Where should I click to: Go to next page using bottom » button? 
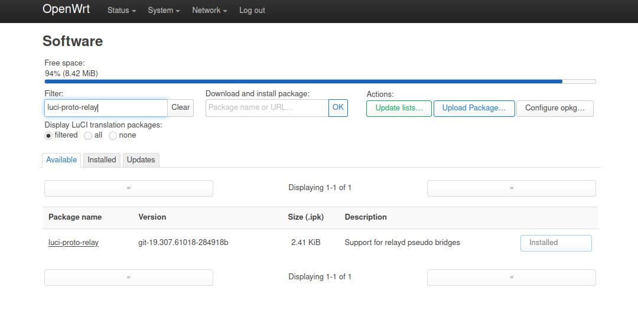[x=511, y=277]
